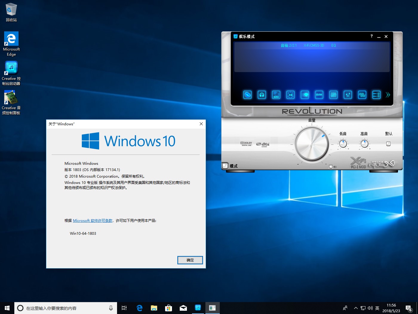
Task: Open the 3D CMSS icon
Action: [291, 95]
